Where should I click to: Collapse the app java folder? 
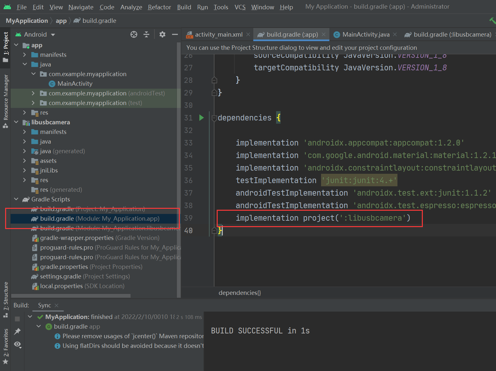pyautogui.click(x=25, y=64)
